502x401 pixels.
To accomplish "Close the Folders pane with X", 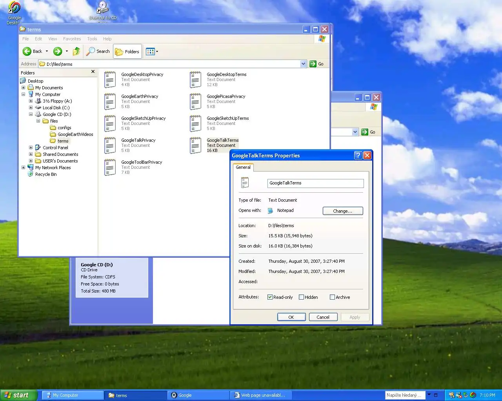I will point(93,72).
